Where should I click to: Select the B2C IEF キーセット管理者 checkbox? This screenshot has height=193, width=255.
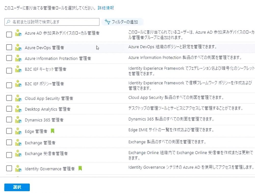(x=9, y=70)
